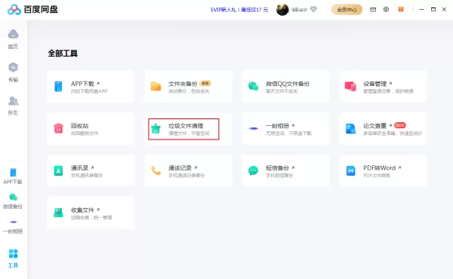
Task: Click 微信备份 shortcut in the sidebar
Action: click(x=13, y=201)
